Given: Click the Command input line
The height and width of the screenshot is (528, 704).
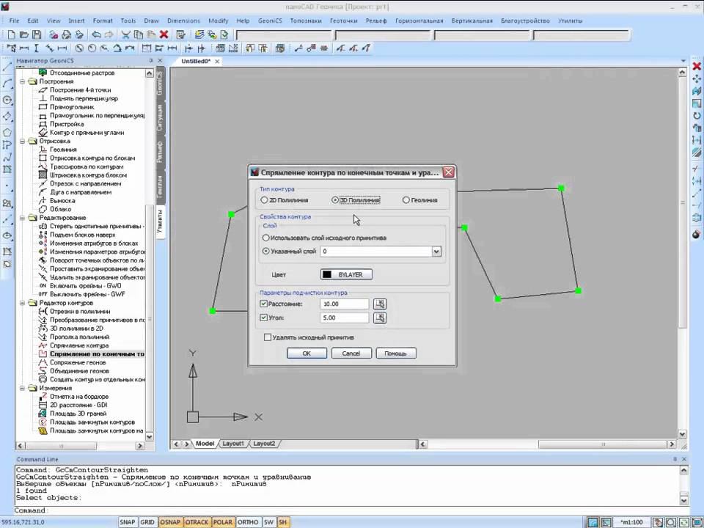Looking at the screenshot, I should coord(351,510).
